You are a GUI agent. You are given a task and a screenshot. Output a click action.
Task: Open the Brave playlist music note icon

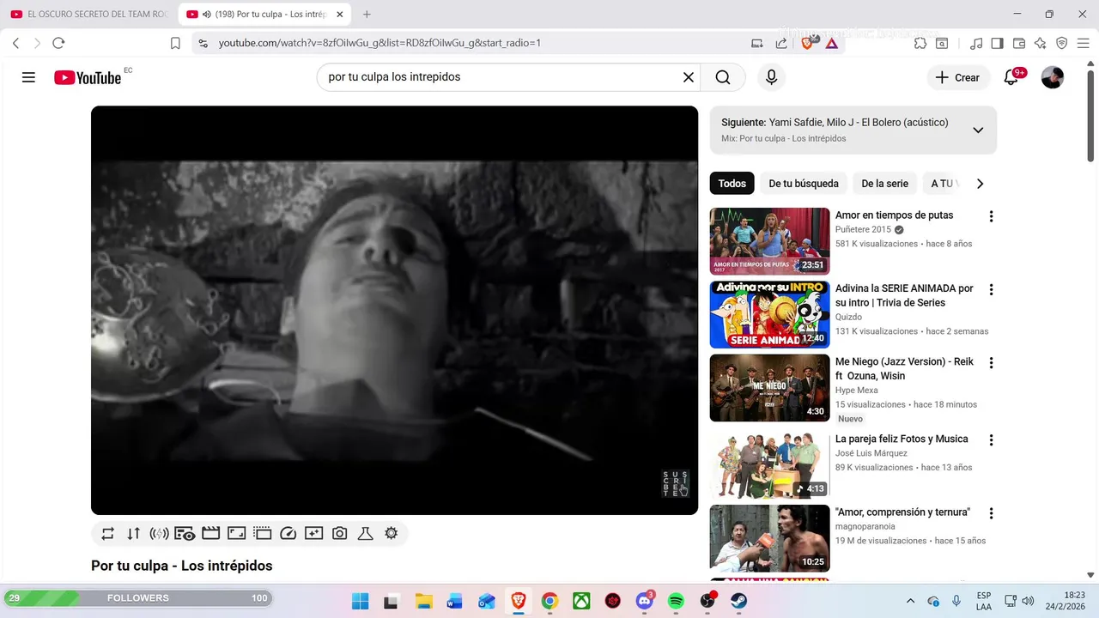[x=976, y=43]
